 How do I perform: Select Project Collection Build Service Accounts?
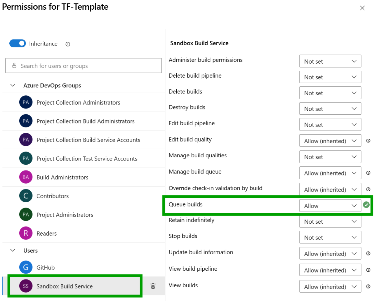tap(84, 140)
